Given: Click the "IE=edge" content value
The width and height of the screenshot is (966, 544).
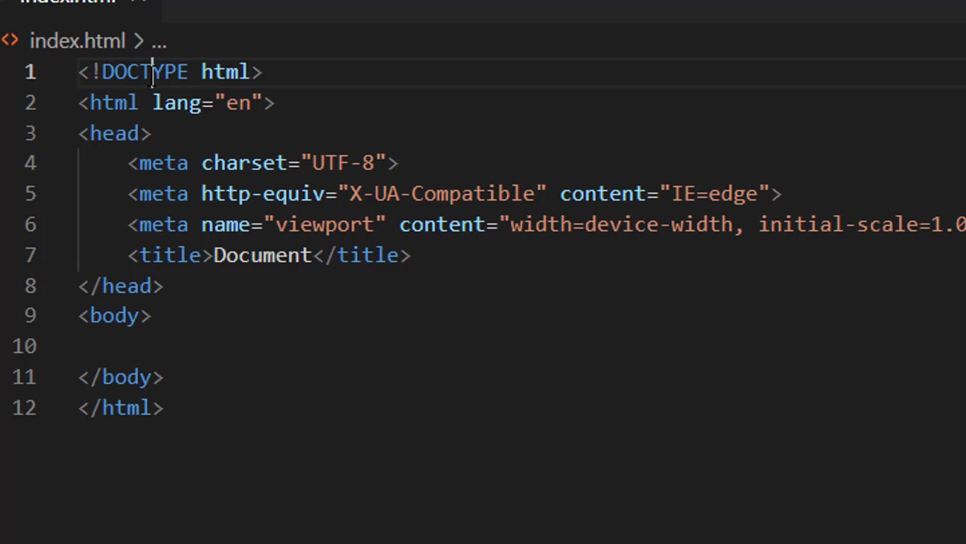Looking at the screenshot, I should [x=715, y=194].
